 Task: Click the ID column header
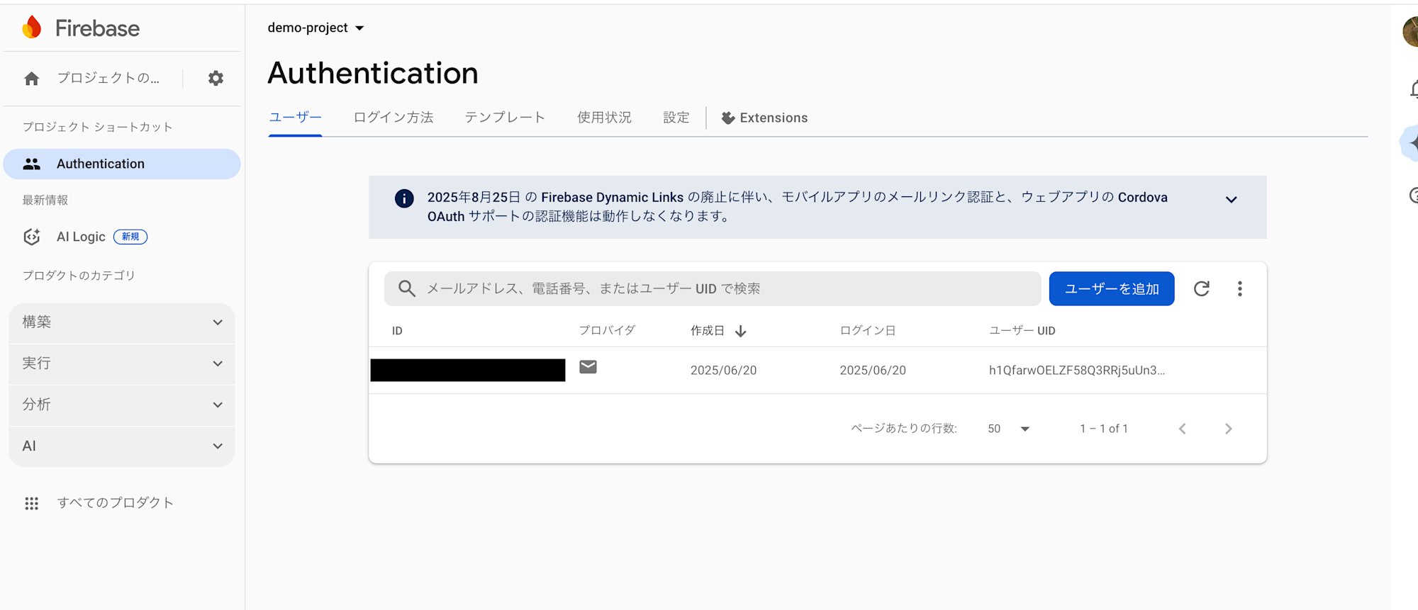(397, 331)
